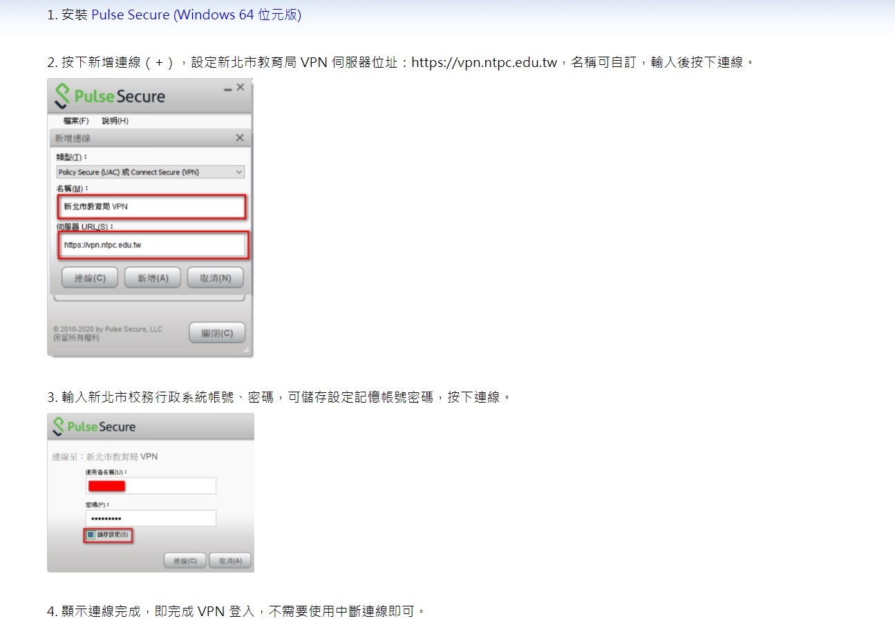Click the 新增(A) button

point(153,278)
